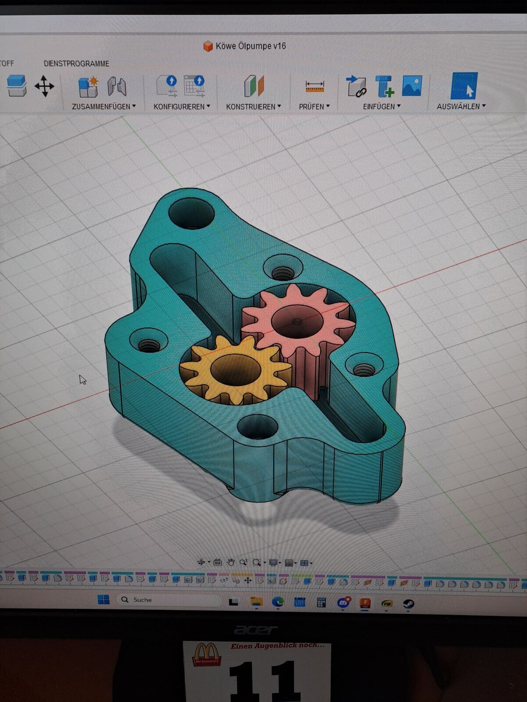Open the KONSTRUIEREN dropdown menu
Image resolution: width=527 pixels, height=702 pixels.
(253, 107)
